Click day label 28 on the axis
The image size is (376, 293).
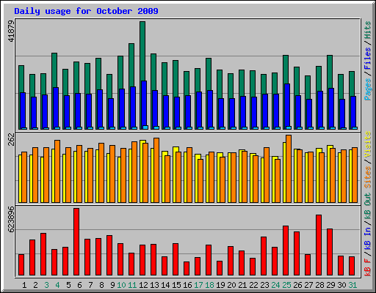point(319,285)
